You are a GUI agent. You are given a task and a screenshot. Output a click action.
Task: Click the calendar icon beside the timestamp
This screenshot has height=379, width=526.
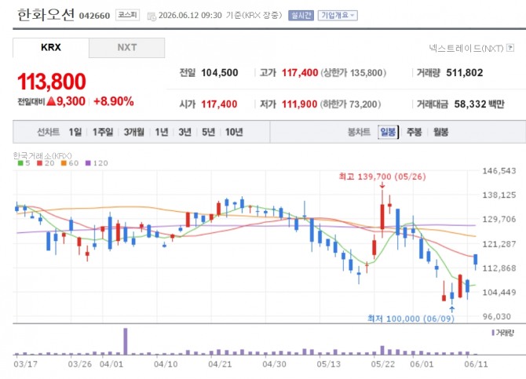pyautogui.click(x=152, y=16)
